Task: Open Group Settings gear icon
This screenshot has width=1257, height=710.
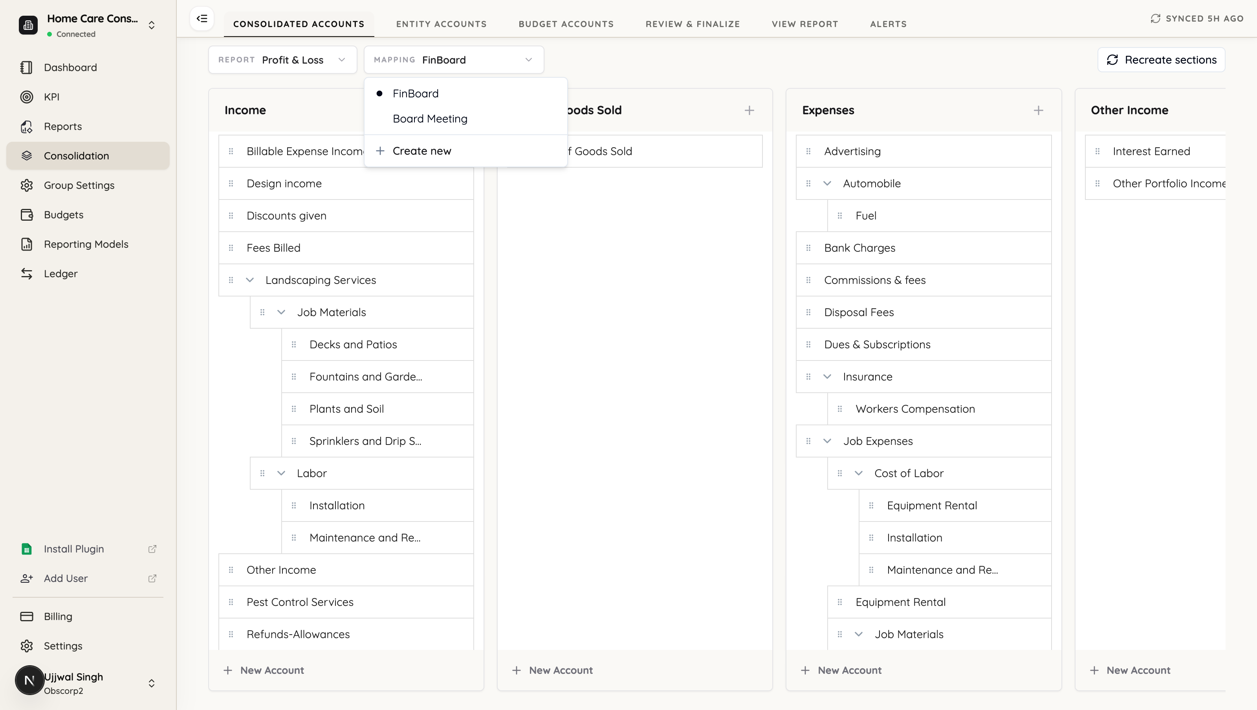Action: coord(27,185)
